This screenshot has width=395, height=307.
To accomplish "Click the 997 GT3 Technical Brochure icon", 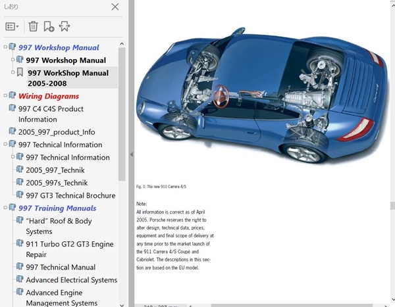I will 20,195.
